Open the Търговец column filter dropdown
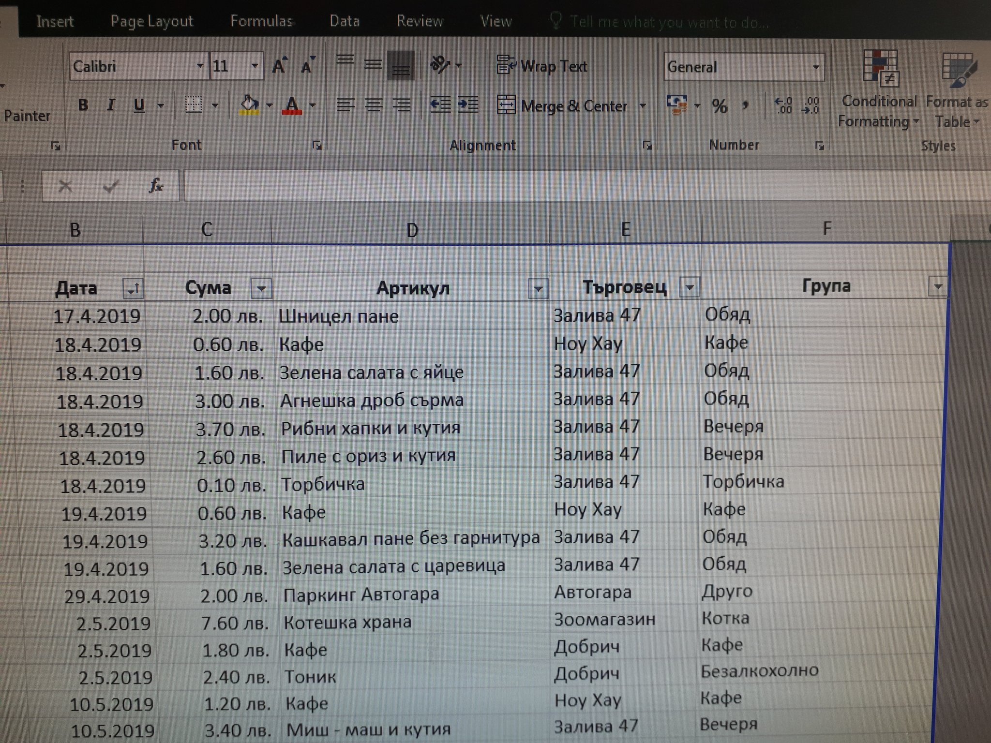This screenshot has height=743, width=991. point(690,288)
